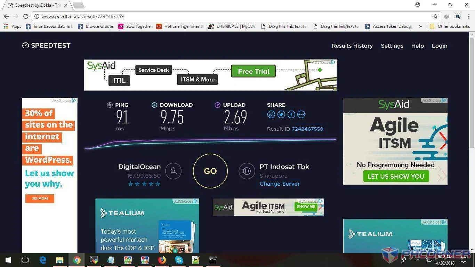
Task: Click Login in the Speedtest header
Action: click(x=440, y=46)
